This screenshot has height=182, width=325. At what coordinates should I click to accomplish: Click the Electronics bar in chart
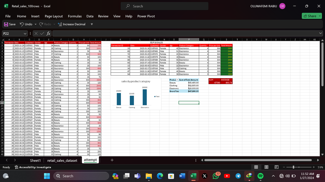point(145,97)
